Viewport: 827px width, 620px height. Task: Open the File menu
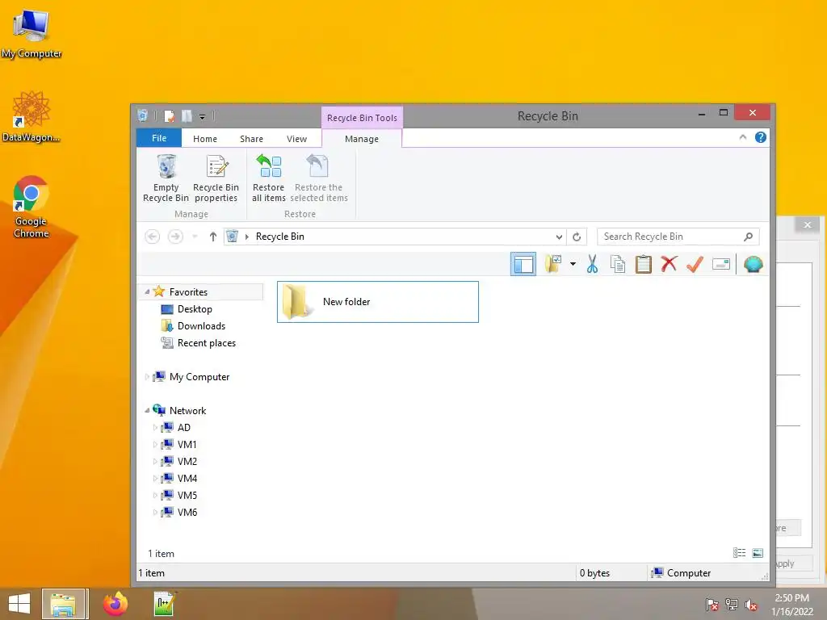pos(159,138)
